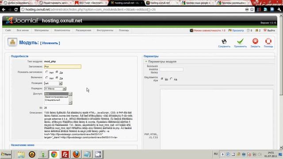Open Windows Explorer from the taskbar
The height and width of the screenshot is (159, 283).
coord(21,155)
